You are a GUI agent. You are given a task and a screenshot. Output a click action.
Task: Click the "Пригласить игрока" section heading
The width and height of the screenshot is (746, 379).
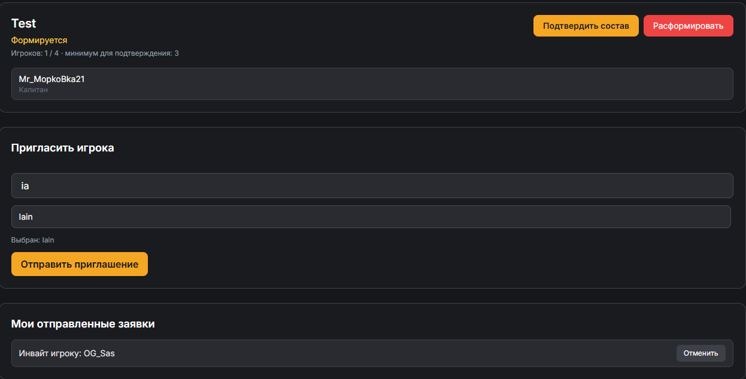[62, 148]
